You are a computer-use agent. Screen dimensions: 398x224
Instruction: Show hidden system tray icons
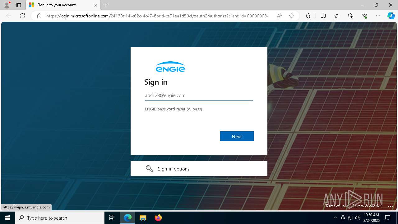(335, 218)
